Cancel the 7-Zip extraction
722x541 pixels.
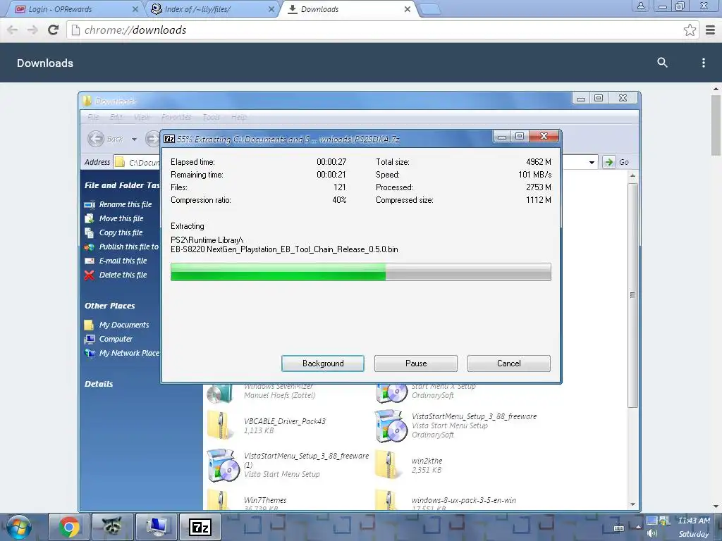point(508,363)
